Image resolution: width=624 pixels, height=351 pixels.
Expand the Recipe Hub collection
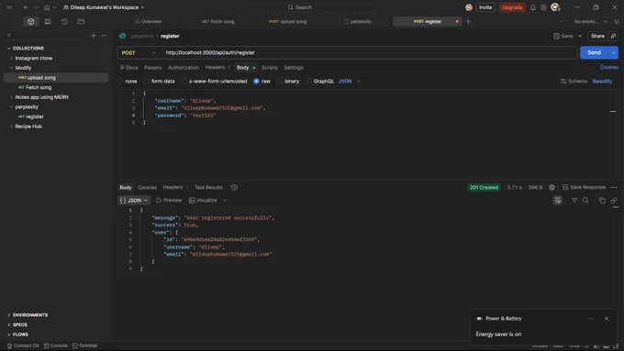point(11,126)
